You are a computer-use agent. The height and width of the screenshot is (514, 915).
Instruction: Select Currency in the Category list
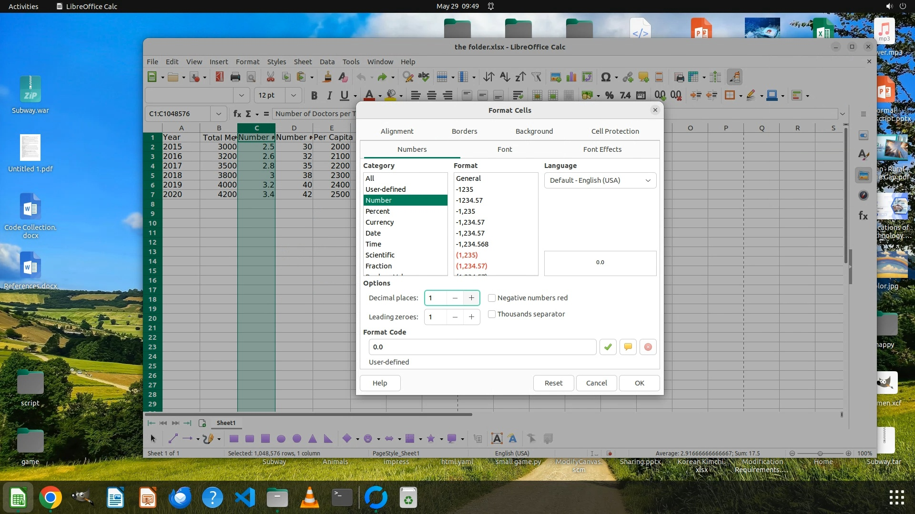pyautogui.click(x=379, y=222)
